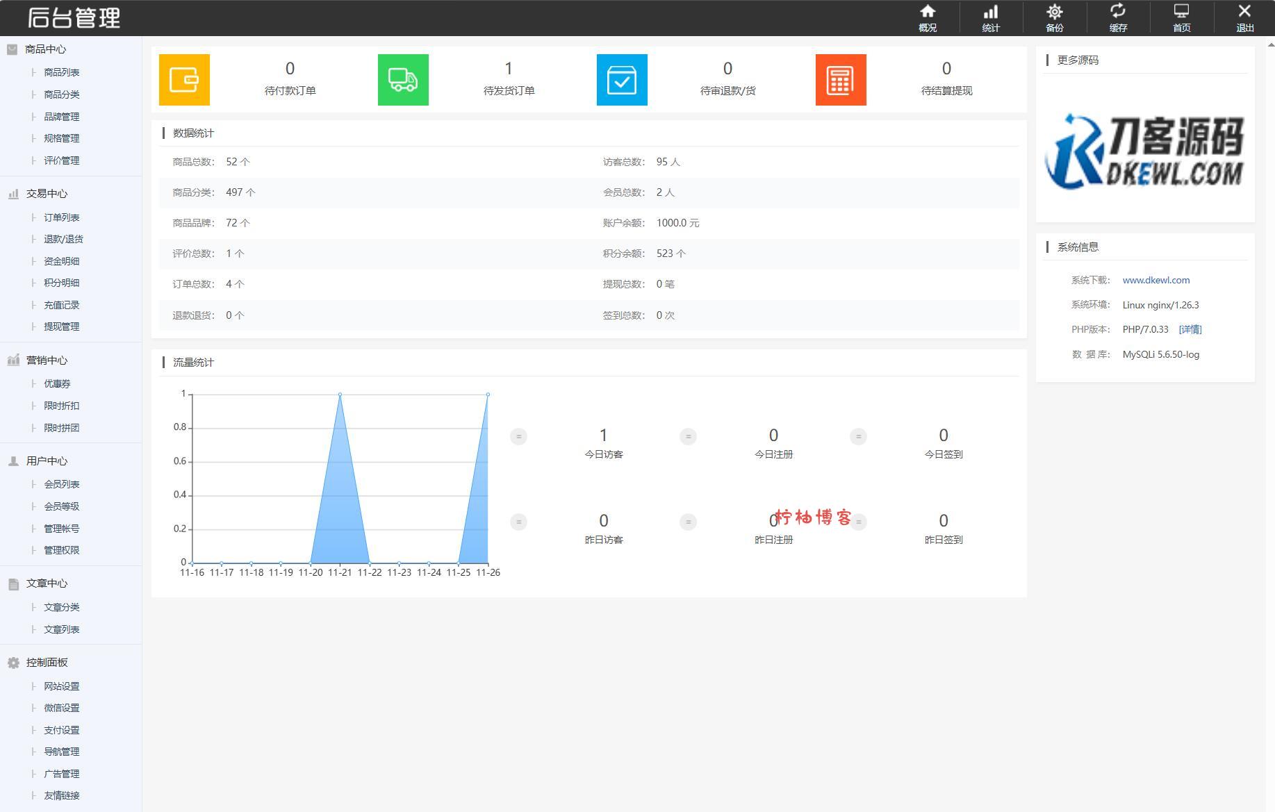Click the 缓存 refresh icon
1275x812 pixels.
(x=1117, y=18)
